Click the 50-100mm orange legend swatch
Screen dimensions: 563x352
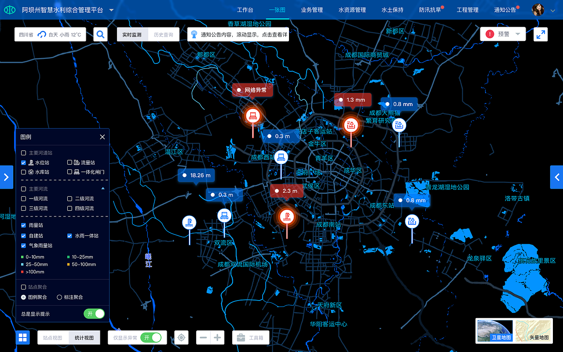69,264
